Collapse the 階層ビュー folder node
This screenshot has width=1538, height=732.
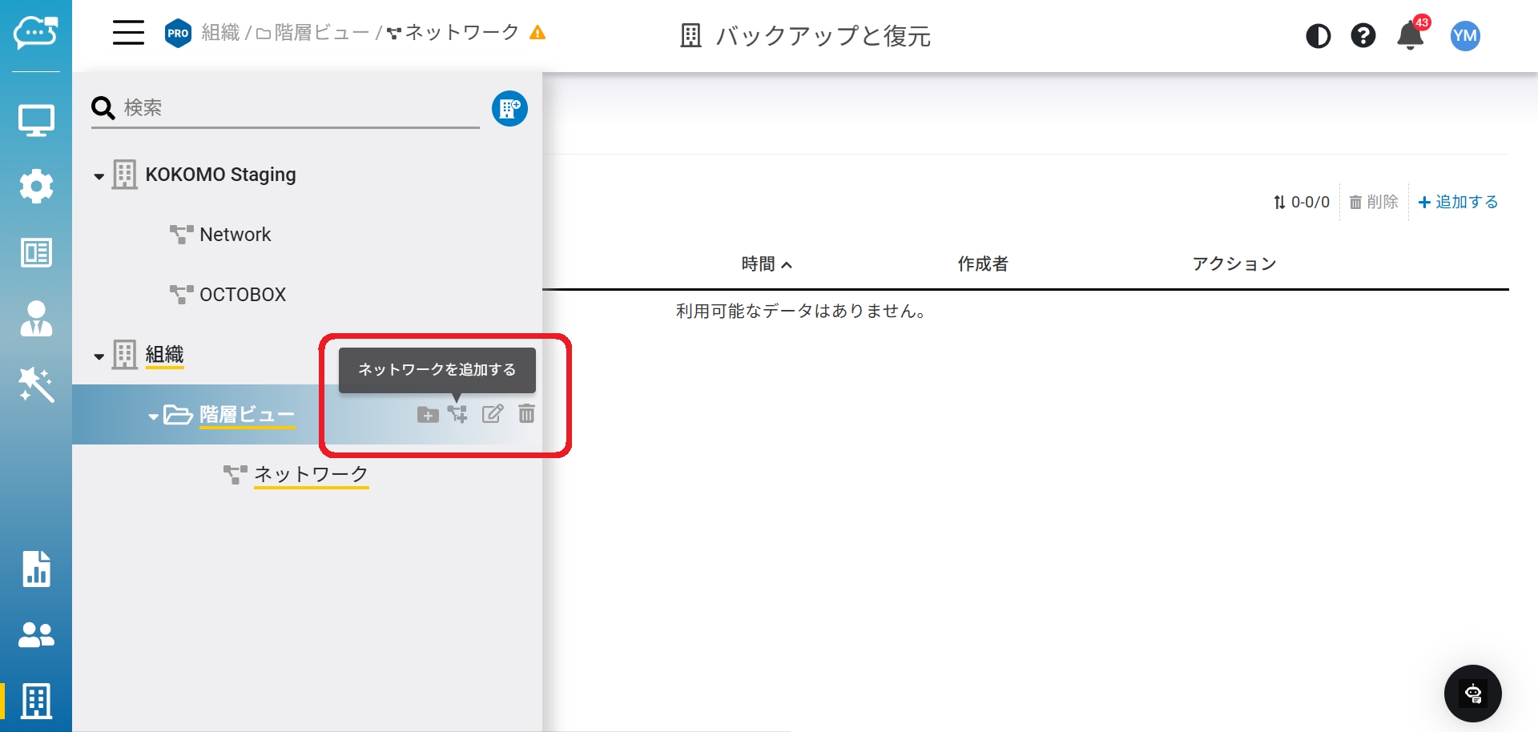[x=153, y=416]
